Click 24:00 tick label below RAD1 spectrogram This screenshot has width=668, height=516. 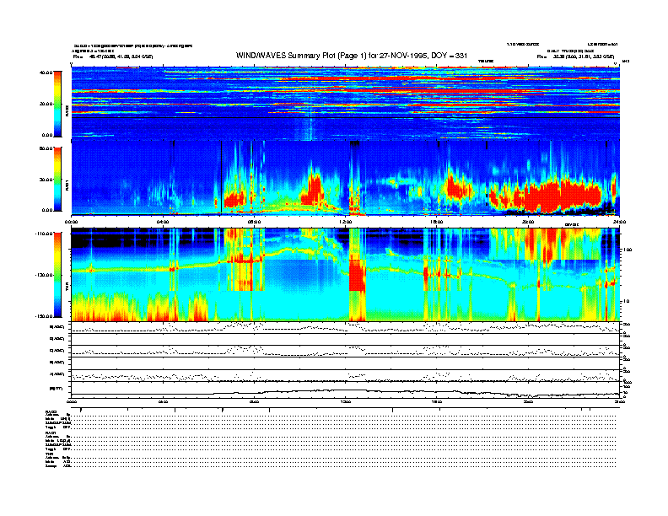coord(619,222)
